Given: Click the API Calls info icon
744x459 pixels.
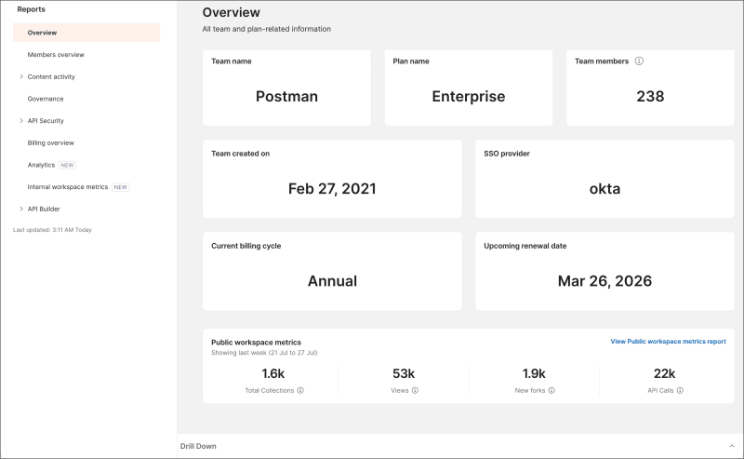Looking at the screenshot, I should [680, 391].
